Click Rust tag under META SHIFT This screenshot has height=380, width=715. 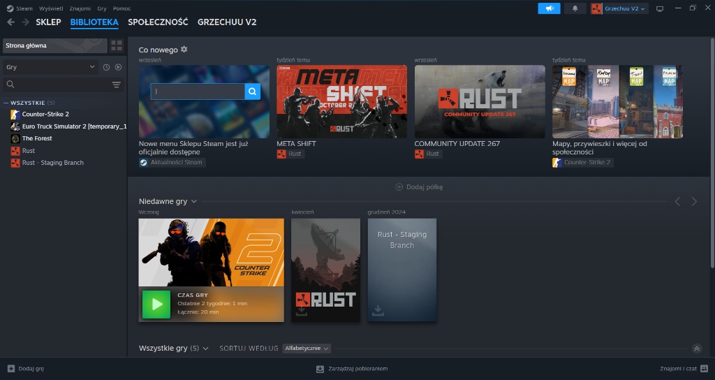click(290, 154)
